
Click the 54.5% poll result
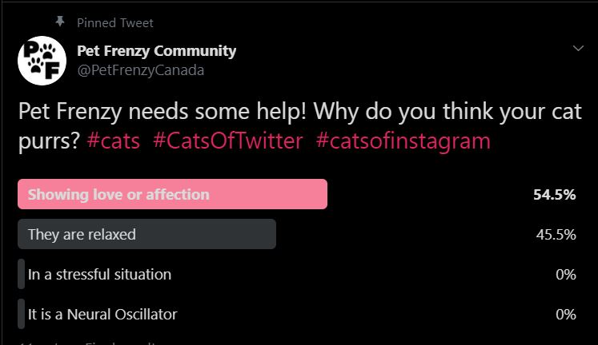click(555, 194)
